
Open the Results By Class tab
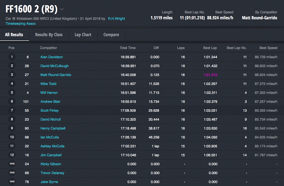click(x=49, y=35)
